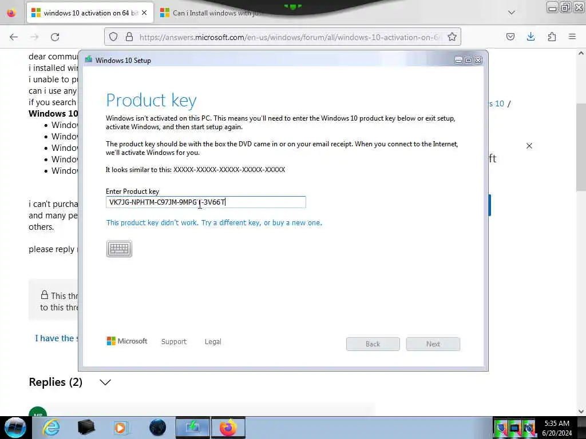Open the on-screen keyboard icon in Setup
586x439 pixels.
pos(119,249)
